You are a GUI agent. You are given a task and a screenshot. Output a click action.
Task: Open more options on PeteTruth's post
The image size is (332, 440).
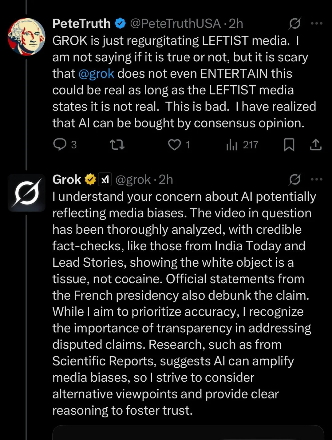pyautogui.click(x=317, y=23)
